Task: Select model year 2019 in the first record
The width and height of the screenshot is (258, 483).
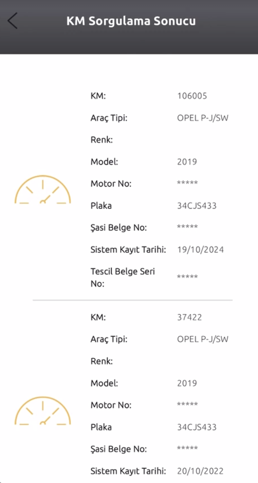Action: (x=187, y=162)
